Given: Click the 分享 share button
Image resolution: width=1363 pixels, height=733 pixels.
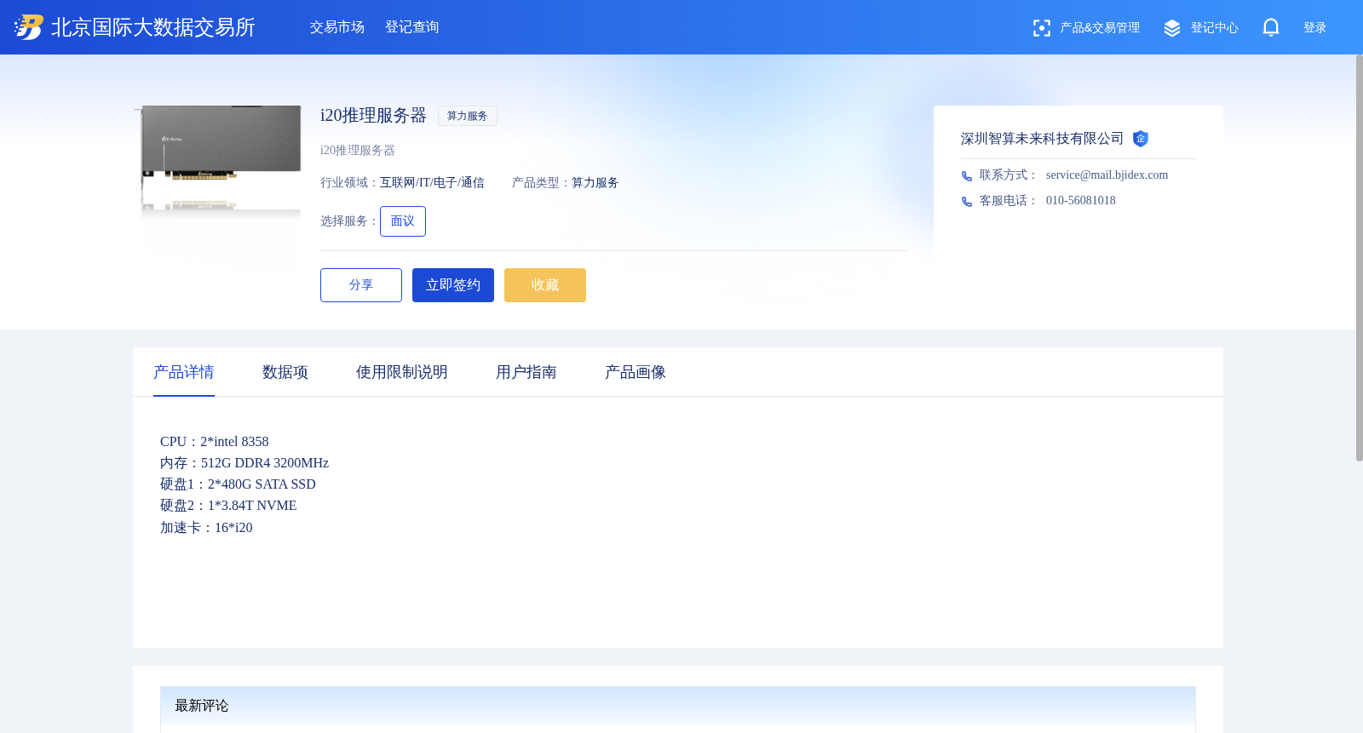Looking at the screenshot, I should click(x=361, y=285).
